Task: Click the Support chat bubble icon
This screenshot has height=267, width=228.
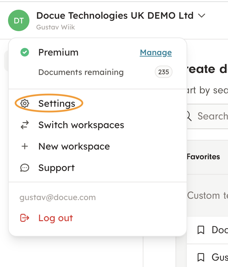Action: (x=25, y=168)
